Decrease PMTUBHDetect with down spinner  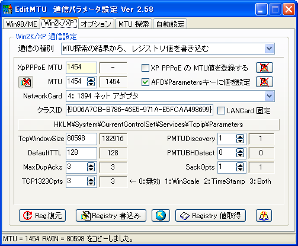tap(240, 155)
